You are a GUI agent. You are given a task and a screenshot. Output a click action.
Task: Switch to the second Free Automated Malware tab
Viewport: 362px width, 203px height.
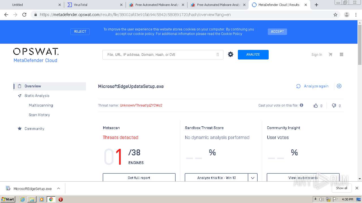click(x=218, y=5)
